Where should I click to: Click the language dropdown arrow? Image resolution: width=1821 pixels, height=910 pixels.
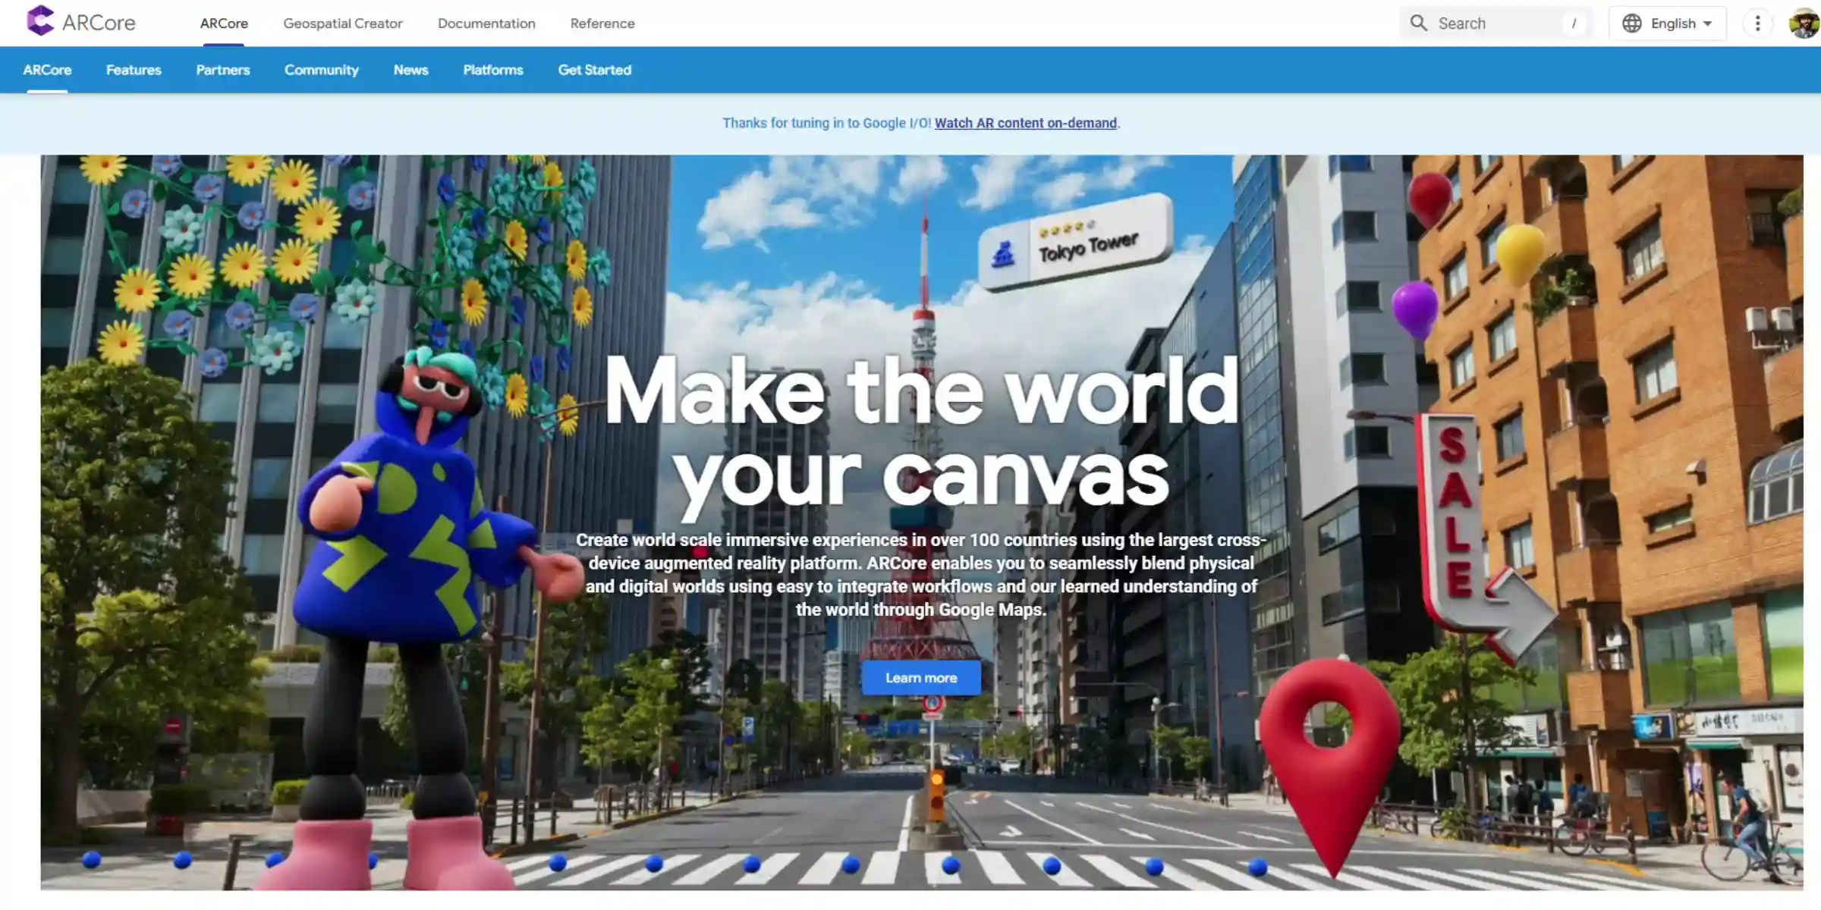(1708, 24)
